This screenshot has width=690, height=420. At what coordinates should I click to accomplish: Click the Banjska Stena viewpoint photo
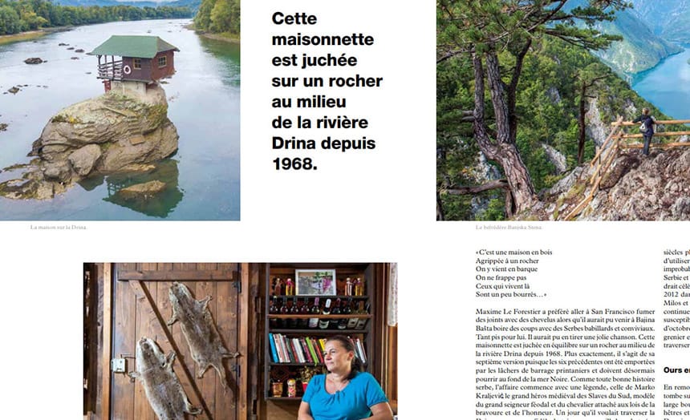563,110
